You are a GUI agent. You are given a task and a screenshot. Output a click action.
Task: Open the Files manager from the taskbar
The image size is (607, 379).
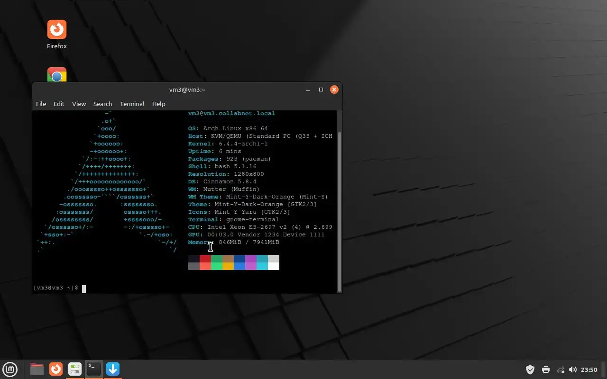(x=37, y=369)
